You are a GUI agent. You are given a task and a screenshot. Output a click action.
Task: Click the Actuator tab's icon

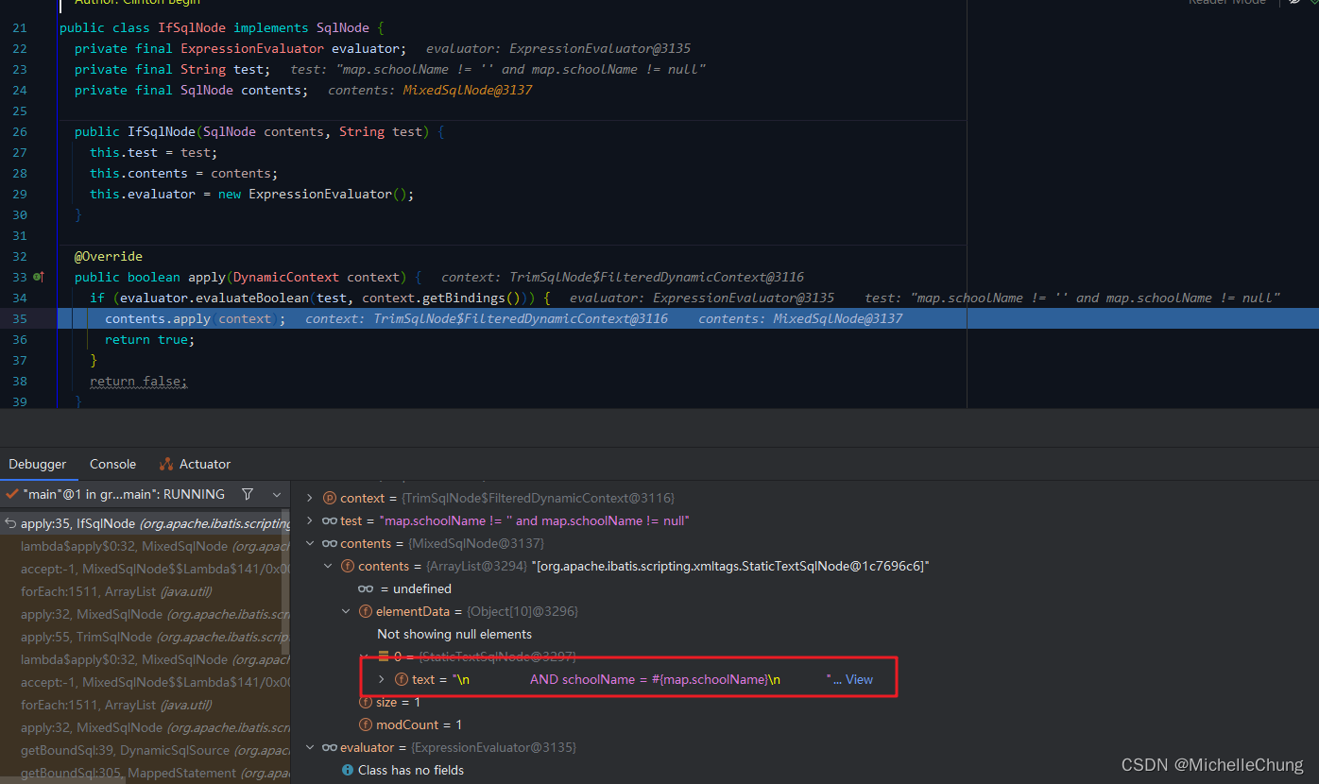click(x=166, y=464)
